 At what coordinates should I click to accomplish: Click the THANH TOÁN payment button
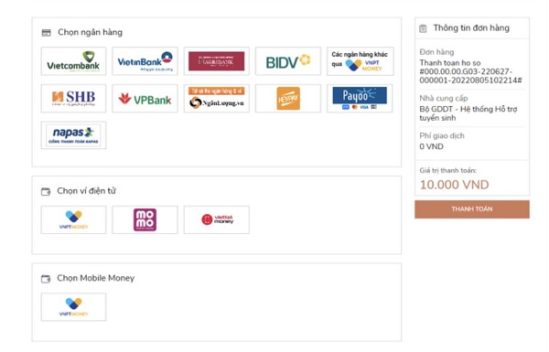pos(472,209)
